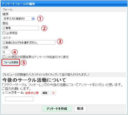The height and width of the screenshot is (115, 128).
Task: Focus the 題名 input containing ご意見
Action: pyautogui.click(x=21, y=28)
